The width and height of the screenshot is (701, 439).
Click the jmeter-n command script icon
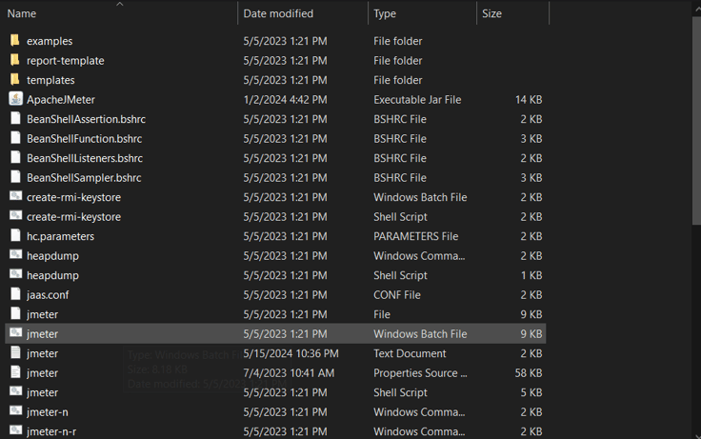pos(15,411)
